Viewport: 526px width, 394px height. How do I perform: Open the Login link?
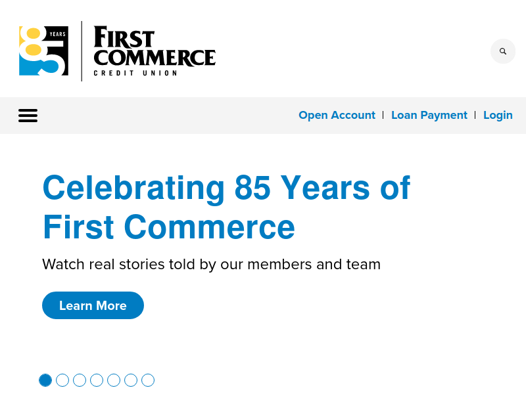tap(498, 115)
